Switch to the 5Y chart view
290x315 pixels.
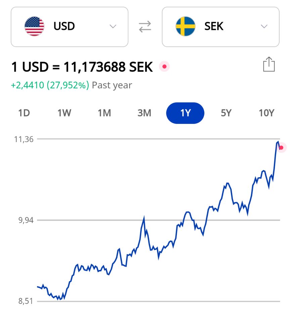coord(226,113)
